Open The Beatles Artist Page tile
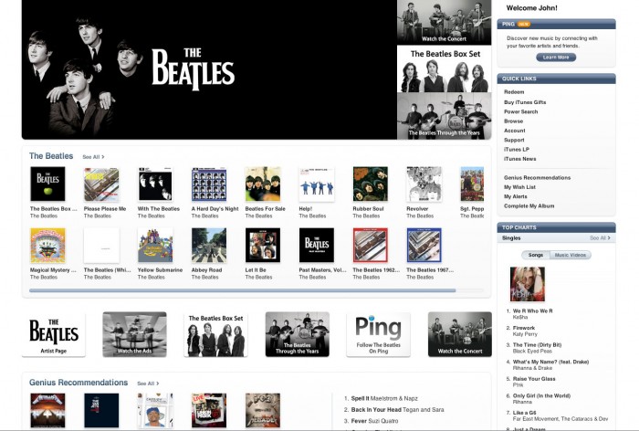The image size is (639, 431). click(53, 334)
